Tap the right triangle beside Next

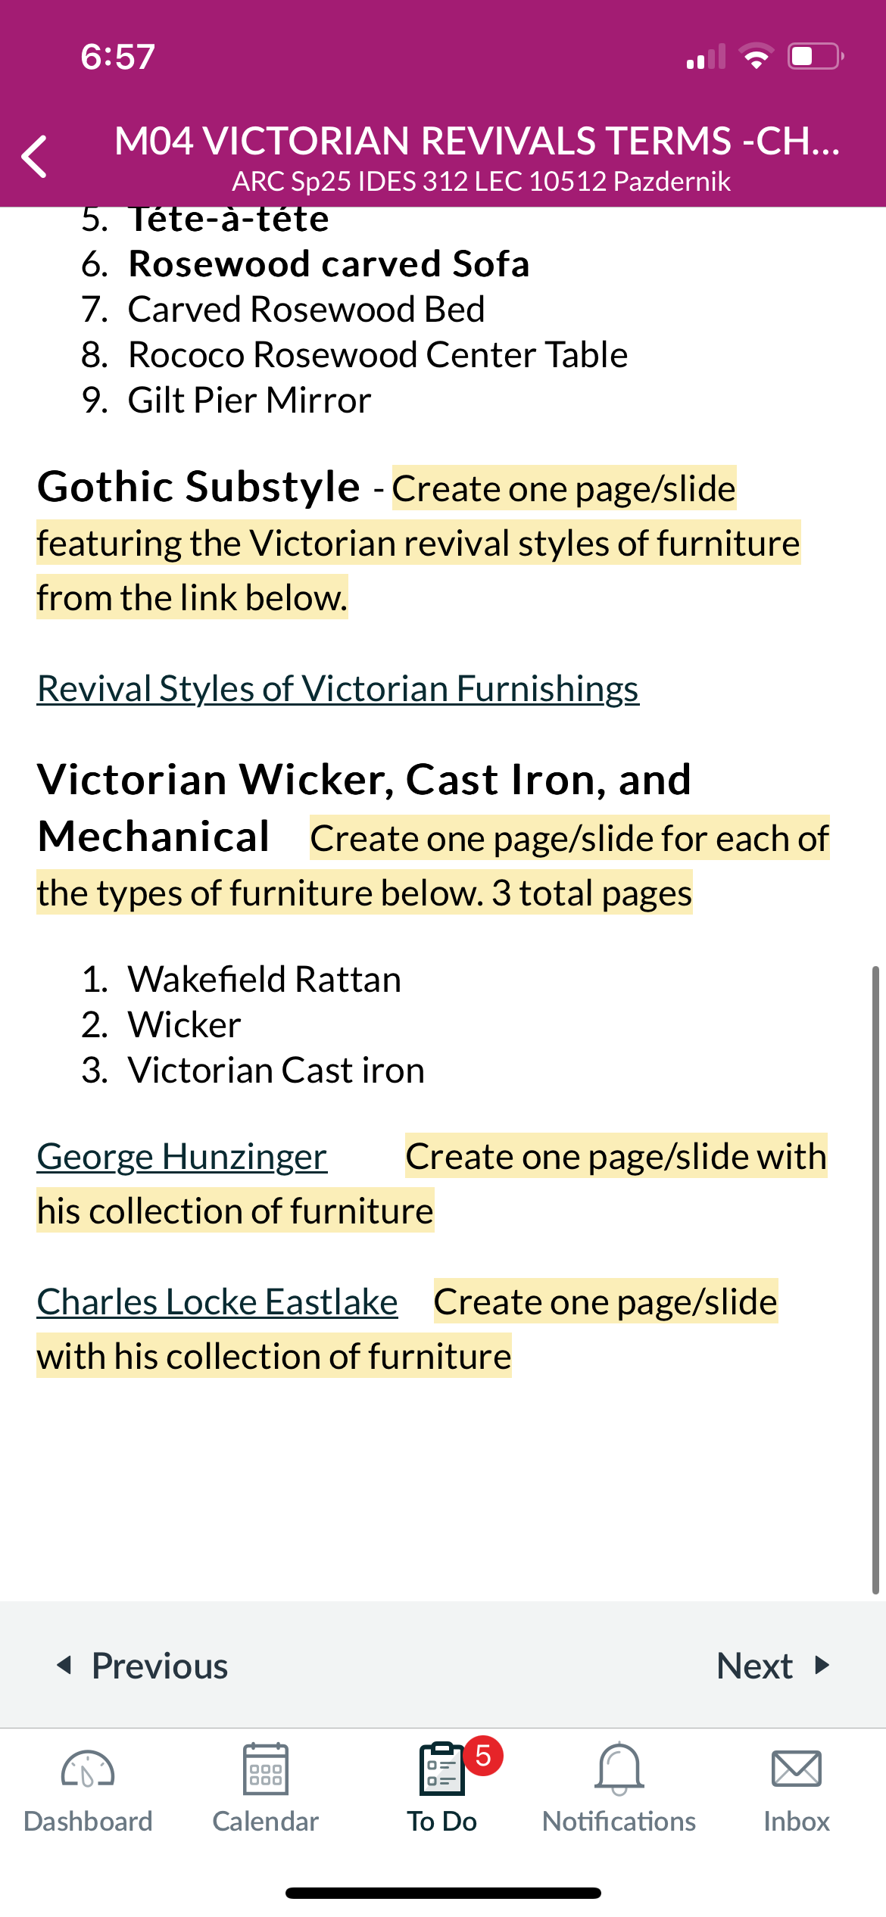pyautogui.click(x=822, y=1665)
